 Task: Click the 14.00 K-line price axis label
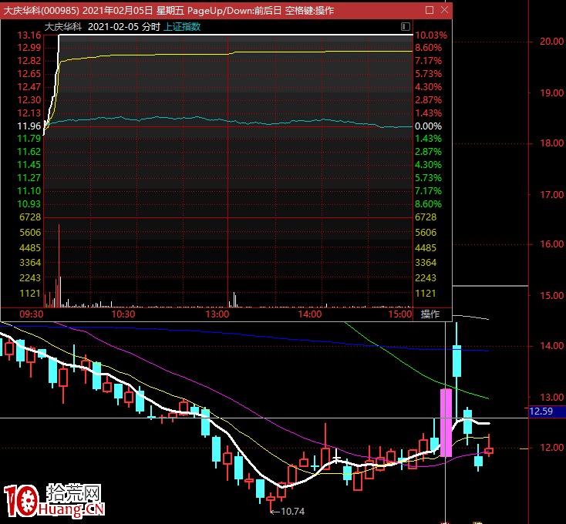tap(551, 346)
